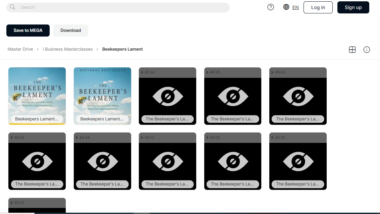Screen dimensions: 380x214
Task: Click the hidden-eye icon on the 45:44 video
Action: (x=103, y=161)
